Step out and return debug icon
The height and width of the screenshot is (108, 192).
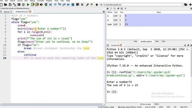click(x=64, y=5)
